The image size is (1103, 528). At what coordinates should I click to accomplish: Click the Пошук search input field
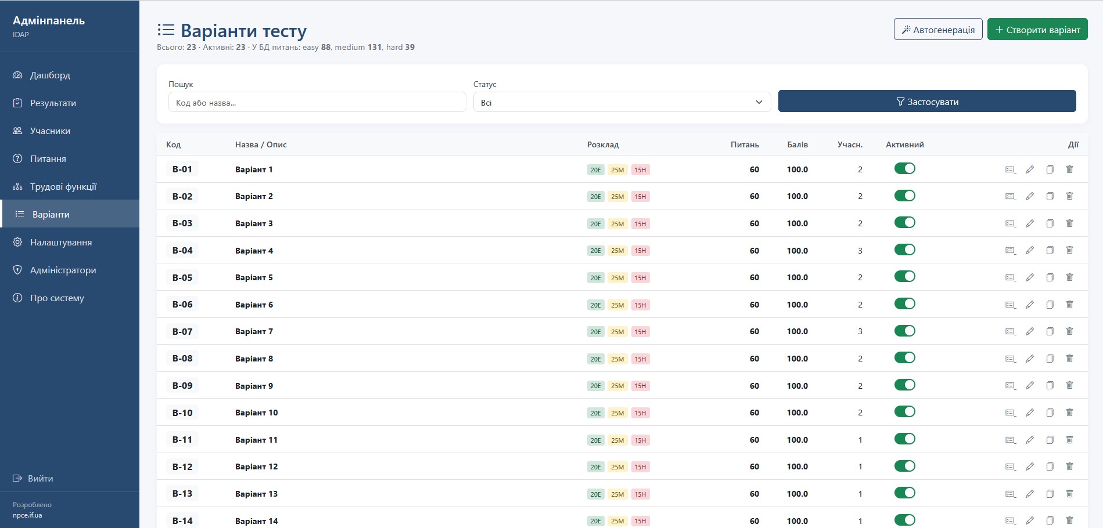[x=317, y=102]
